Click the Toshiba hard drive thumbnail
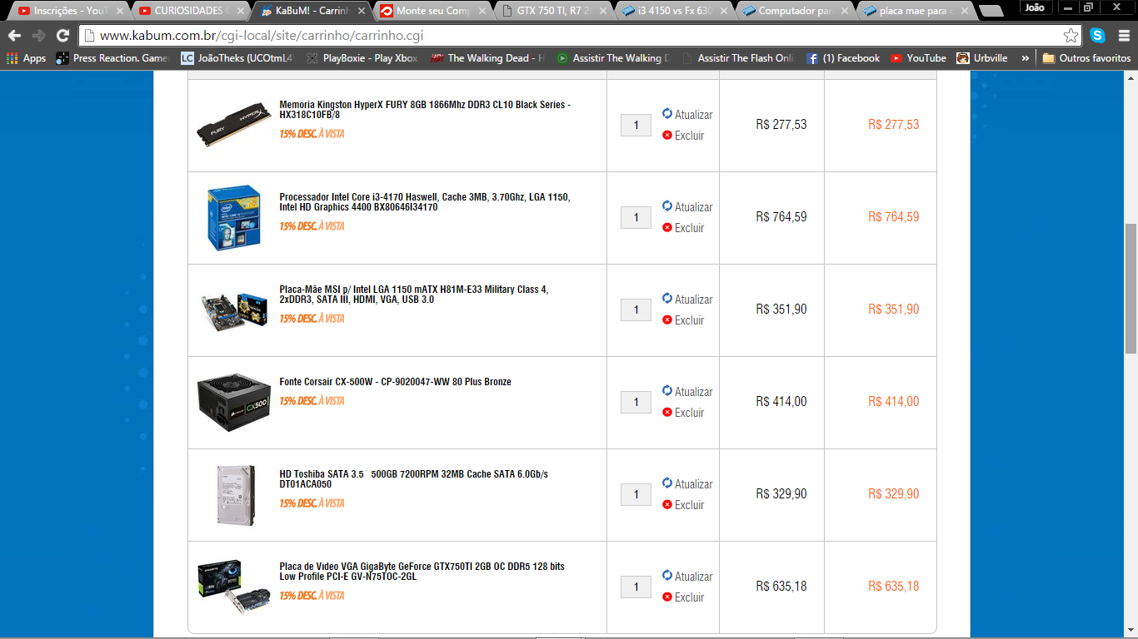1138x639 pixels. [x=234, y=495]
